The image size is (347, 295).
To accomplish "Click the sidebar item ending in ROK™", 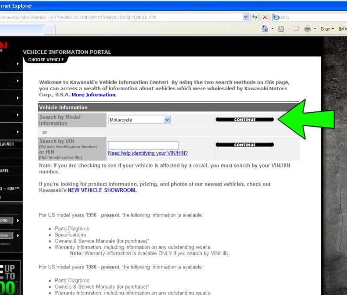I will [x=10, y=189].
